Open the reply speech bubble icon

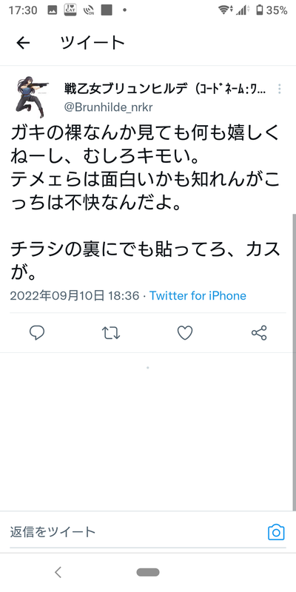pyautogui.click(x=37, y=333)
